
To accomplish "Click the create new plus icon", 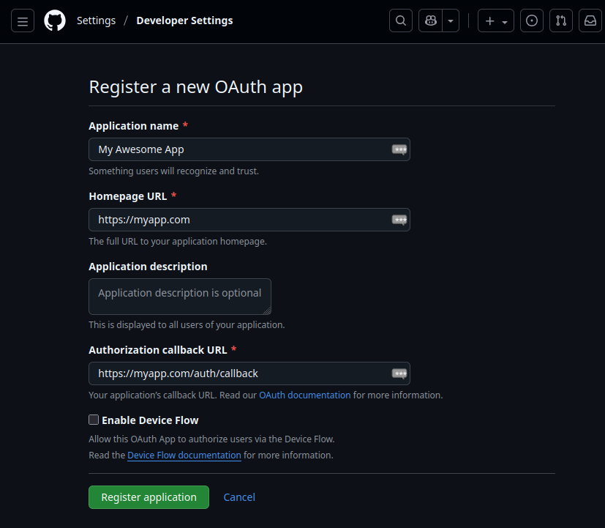I will click(x=489, y=21).
